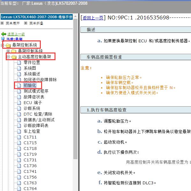
Task: Click the 当前:悬架 computer icon
Action: (3, 39)
